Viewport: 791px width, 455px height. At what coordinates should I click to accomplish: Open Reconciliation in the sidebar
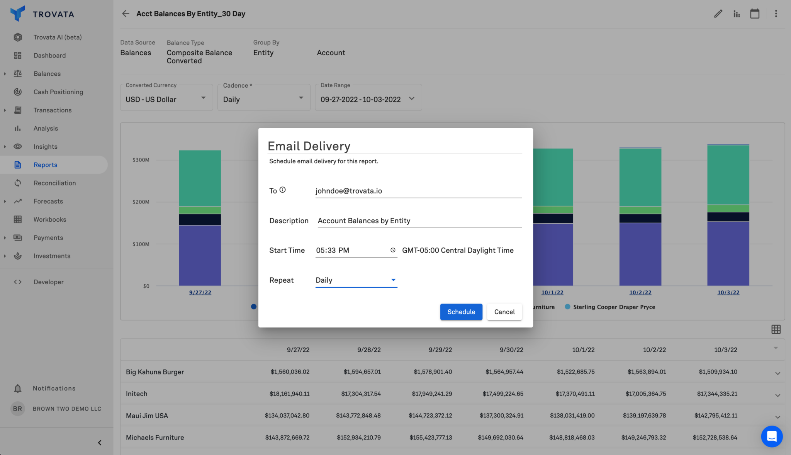tap(54, 183)
